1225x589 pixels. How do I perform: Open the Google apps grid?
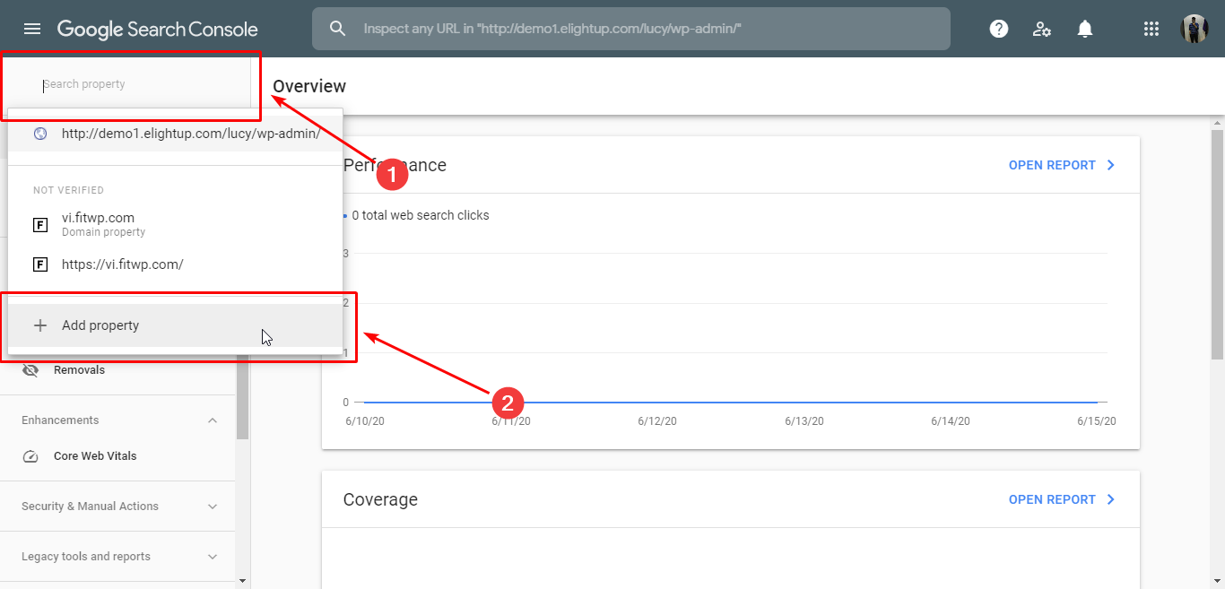click(x=1151, y=29)
